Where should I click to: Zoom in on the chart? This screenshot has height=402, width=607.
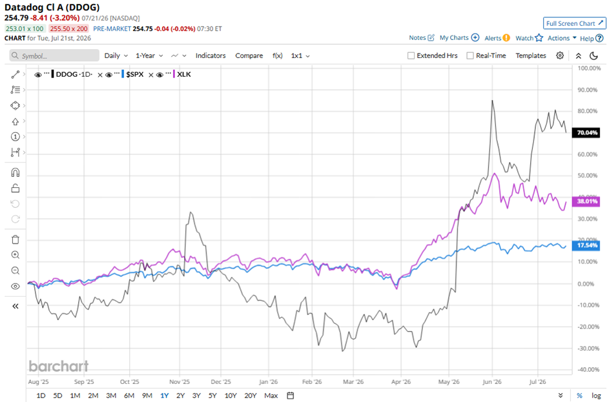pyautogui.click(x=15, y=255)
